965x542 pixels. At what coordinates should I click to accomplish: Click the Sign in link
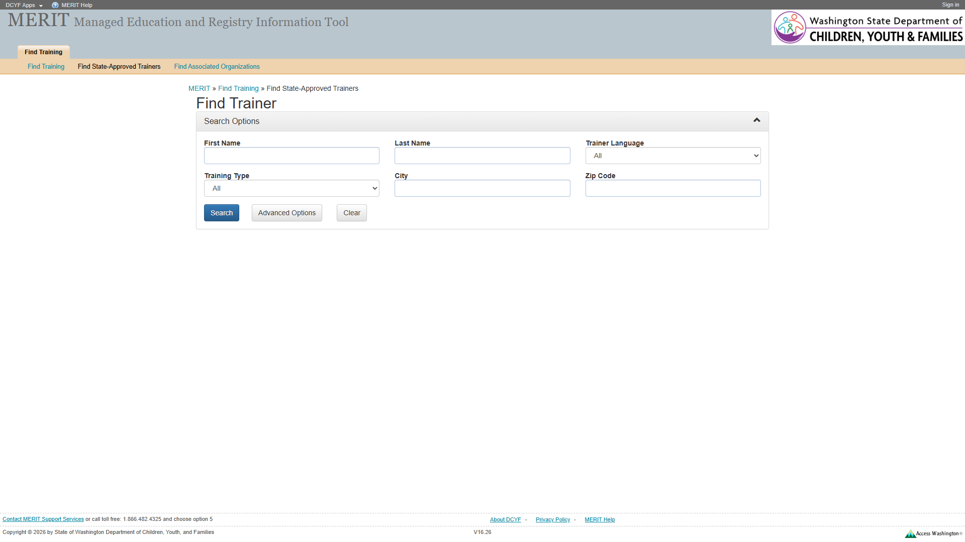(950, 5)
